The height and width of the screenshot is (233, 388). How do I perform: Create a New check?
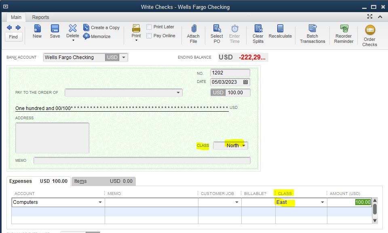coord(37,31)
